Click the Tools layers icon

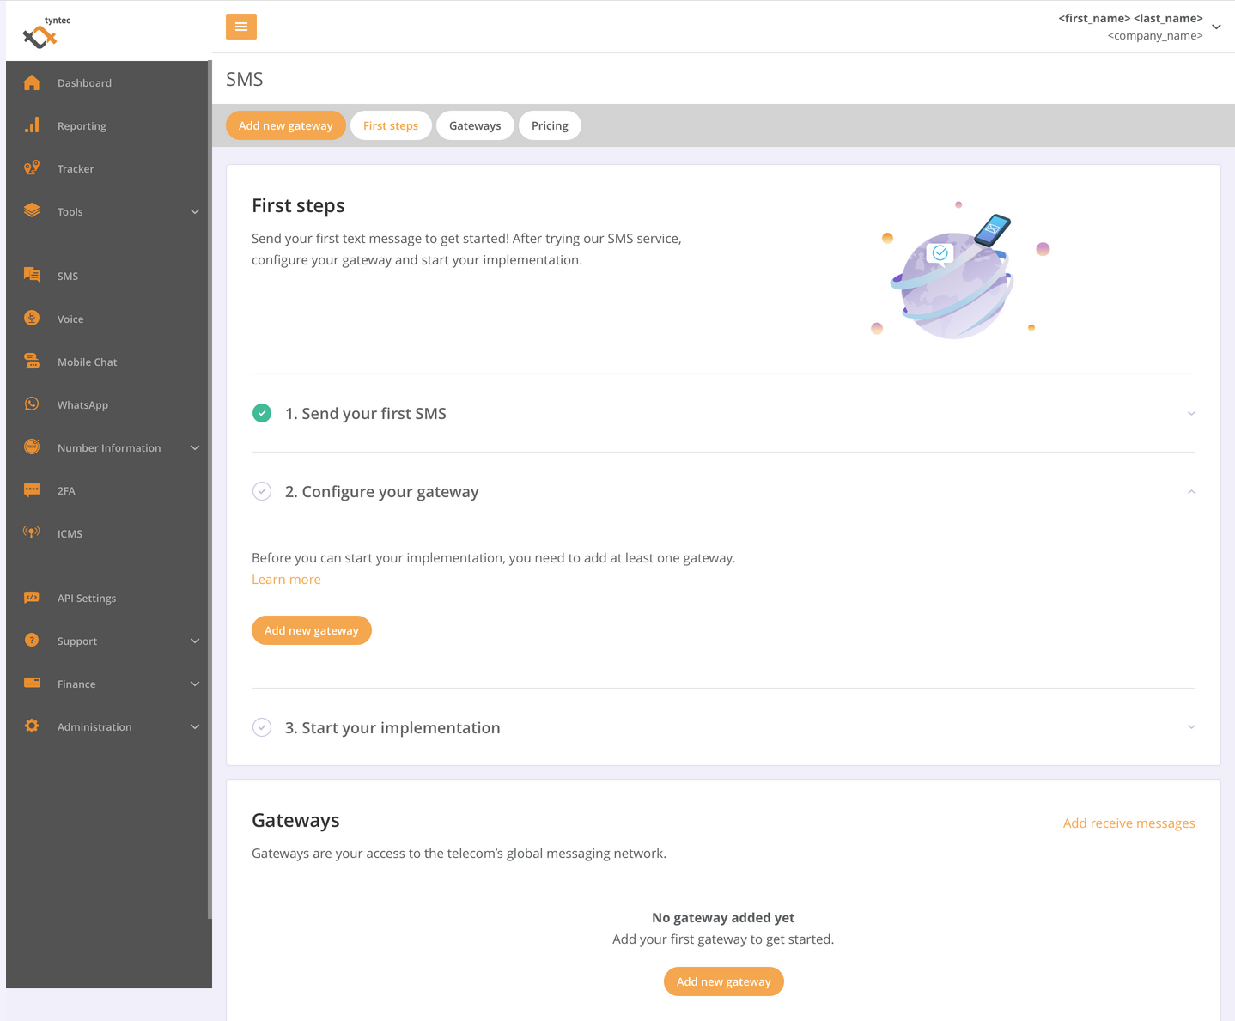[x=32, y=210]
